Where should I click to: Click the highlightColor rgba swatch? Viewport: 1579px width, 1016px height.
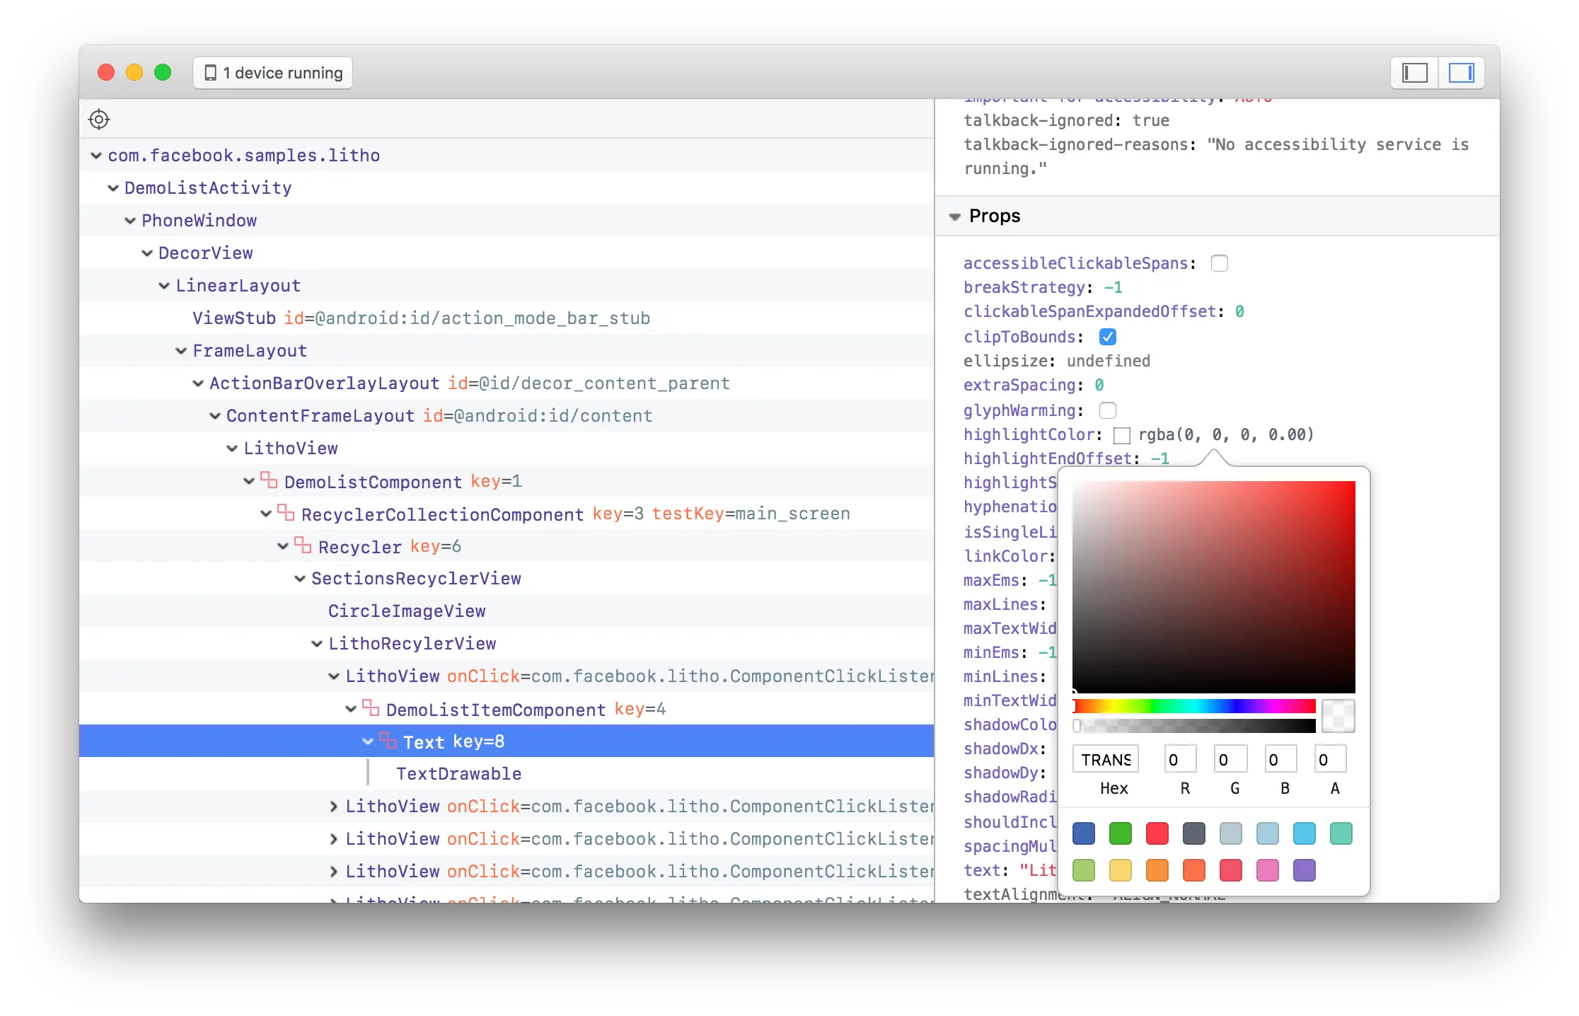click(x=1121, y=435)
